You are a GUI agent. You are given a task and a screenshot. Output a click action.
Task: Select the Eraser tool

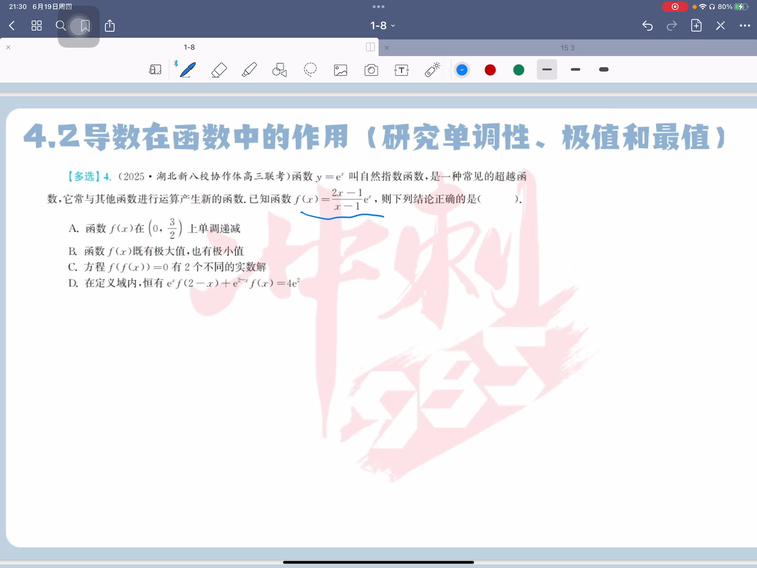(219, 70)
